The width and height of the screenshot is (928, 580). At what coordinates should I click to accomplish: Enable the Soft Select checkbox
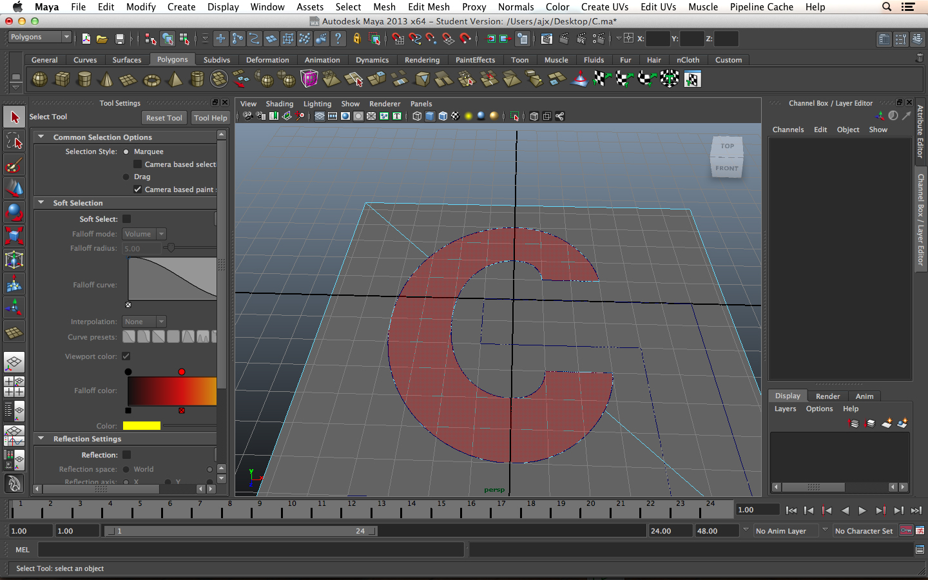[127, 219]
